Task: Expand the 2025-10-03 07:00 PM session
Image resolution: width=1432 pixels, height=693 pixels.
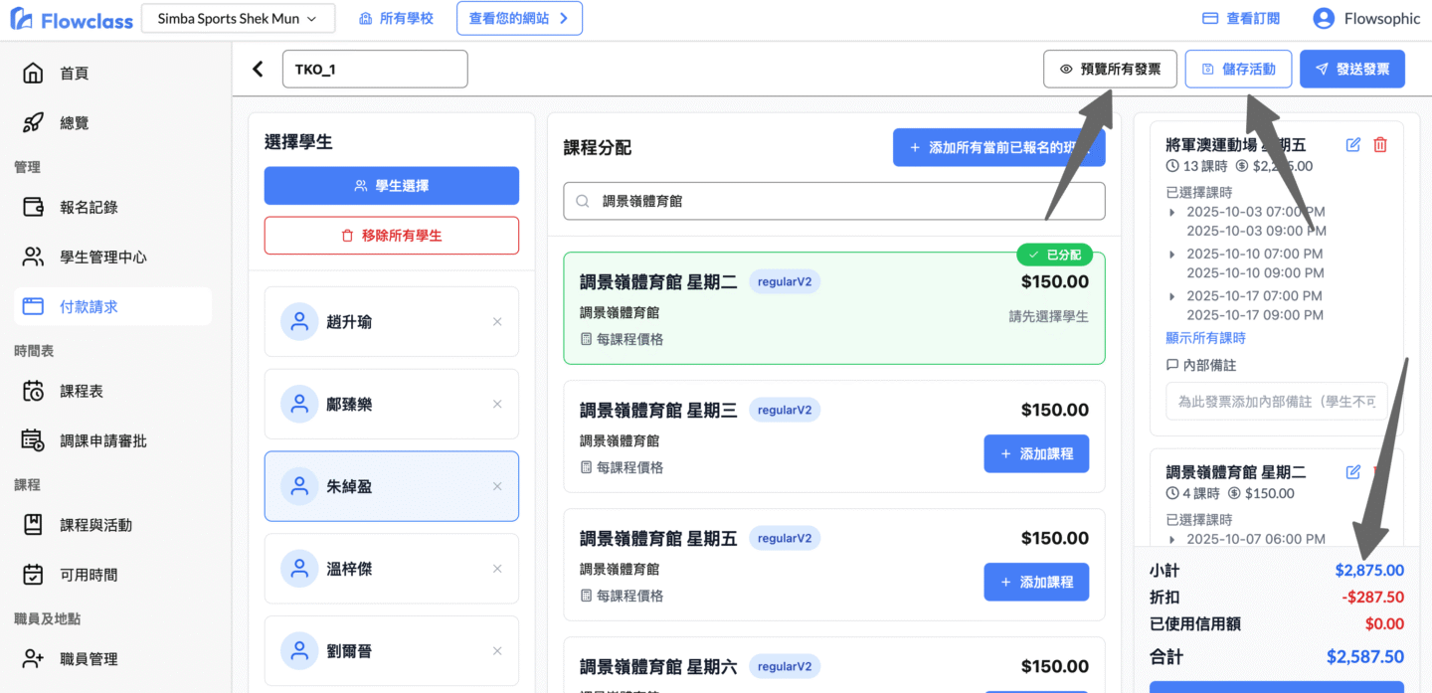Action: click(x=1171, y=213)
